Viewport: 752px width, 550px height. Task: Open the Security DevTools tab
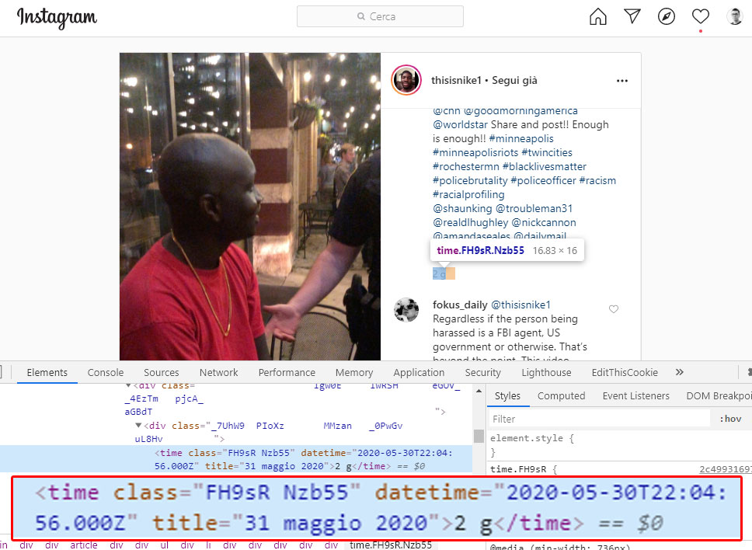point(482,373)
